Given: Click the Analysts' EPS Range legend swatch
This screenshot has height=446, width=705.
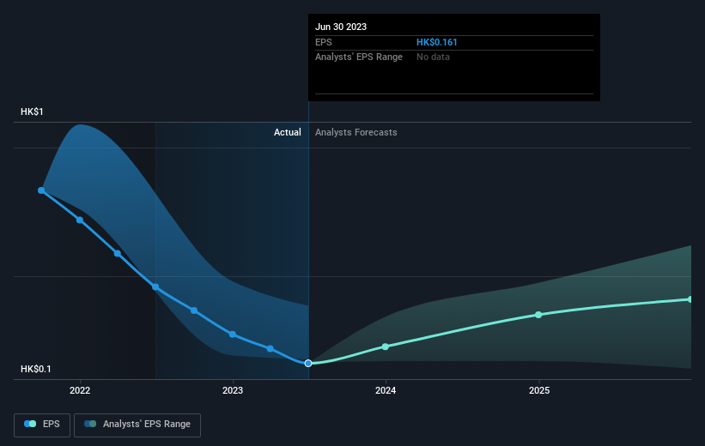Looking at the screenshot, I should point(90,424).
